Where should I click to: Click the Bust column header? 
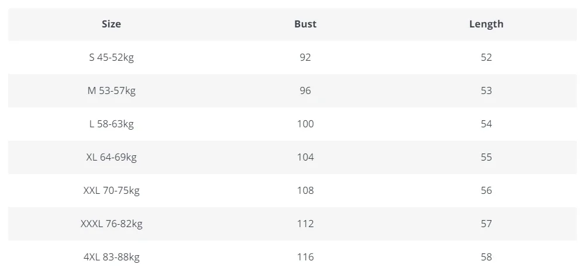click(305, 24)
